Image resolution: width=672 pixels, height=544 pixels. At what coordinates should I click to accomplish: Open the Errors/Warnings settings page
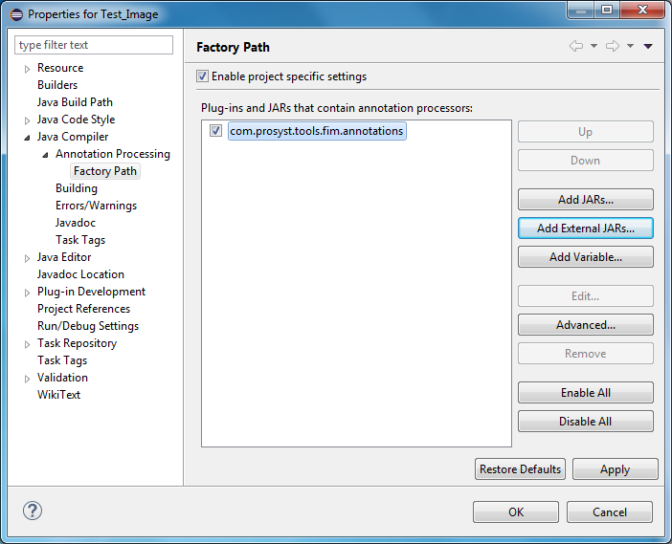[x=96, y=206]
